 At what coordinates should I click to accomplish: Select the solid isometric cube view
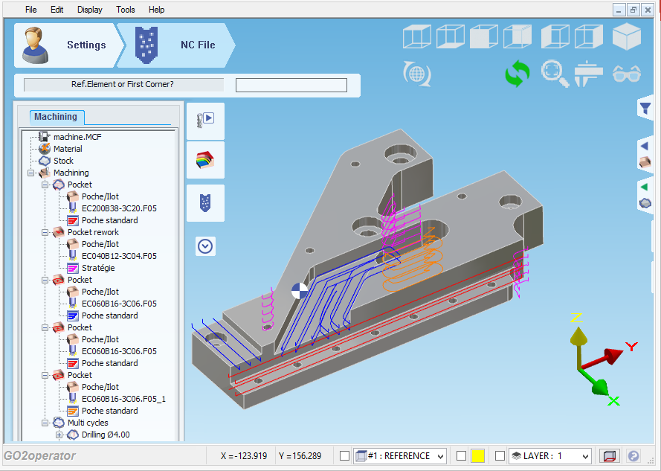point(626,36)
